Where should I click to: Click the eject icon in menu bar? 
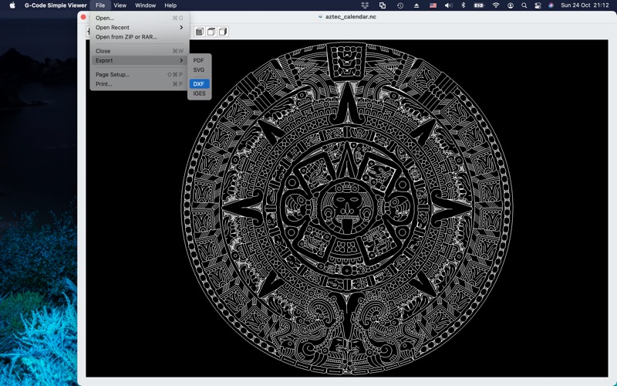coord(416,5)
